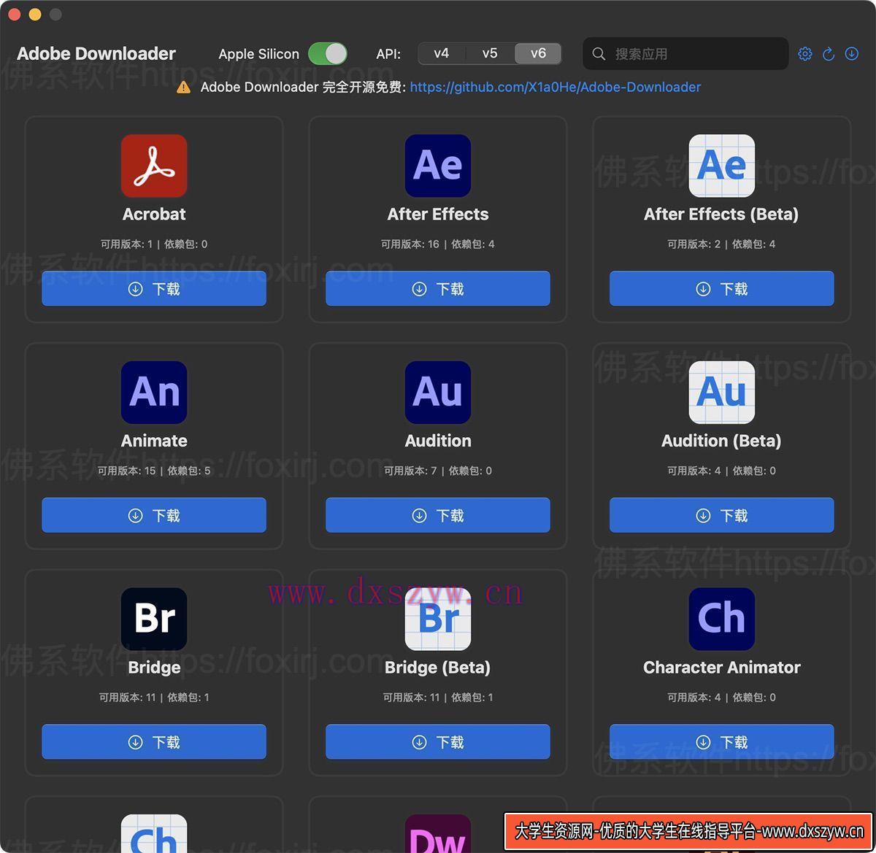Open the settings gear icon
876x853 pixels.
pyautogui.click(x=805, y=54)
